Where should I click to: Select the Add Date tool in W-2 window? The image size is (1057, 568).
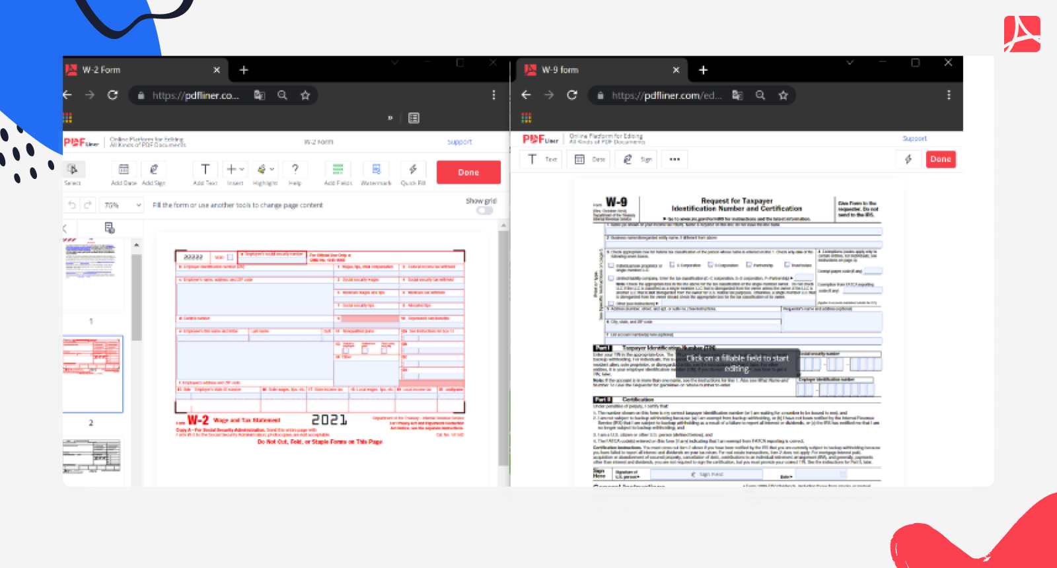[124, 173]
